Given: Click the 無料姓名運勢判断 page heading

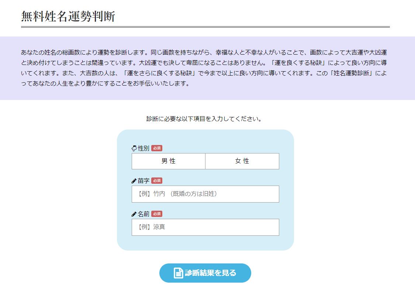Looking at the screenshot, I should click(68, 17).
